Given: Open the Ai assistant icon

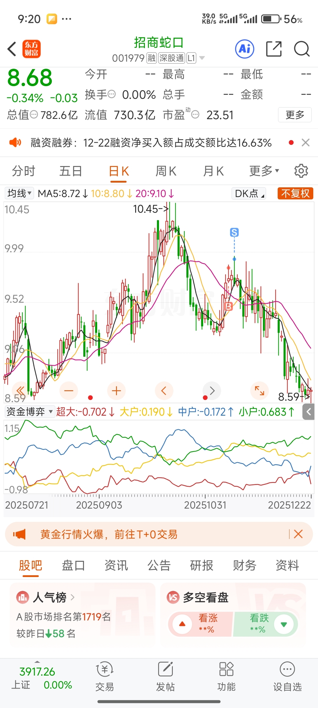Looking at the screenshot, I should pos(245,49).
